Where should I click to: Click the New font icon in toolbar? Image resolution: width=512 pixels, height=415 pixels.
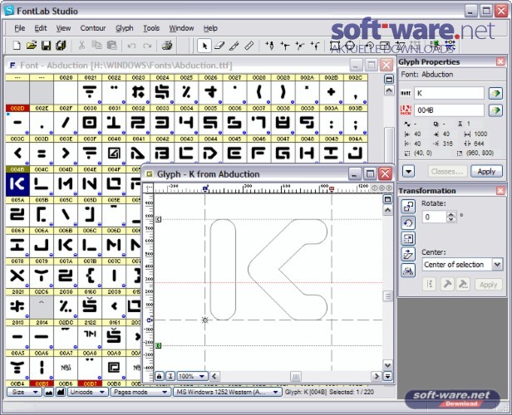(17, 46)
